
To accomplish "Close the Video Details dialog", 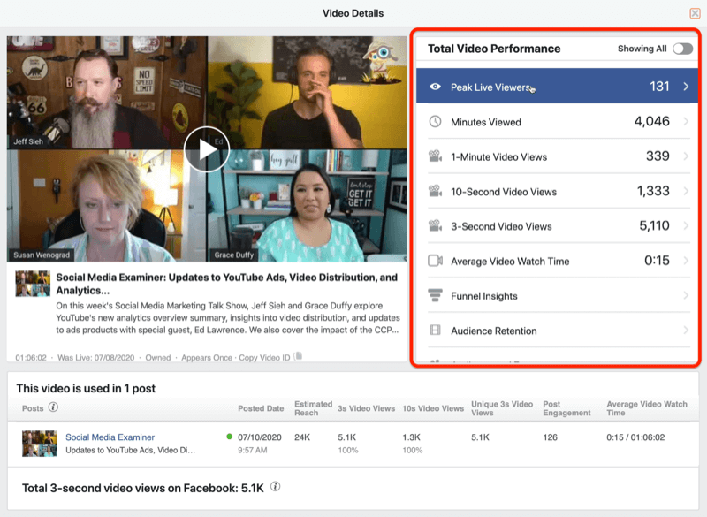I will (695, 13).
